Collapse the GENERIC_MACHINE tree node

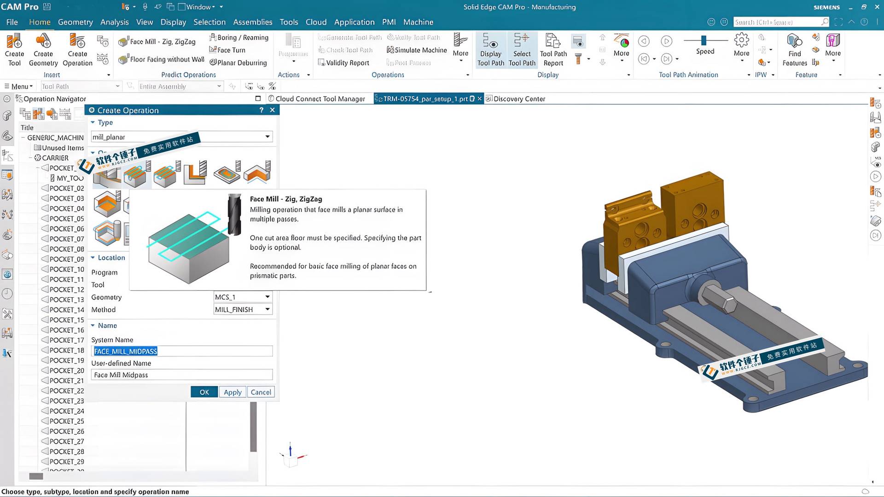(x=23, y=138)
